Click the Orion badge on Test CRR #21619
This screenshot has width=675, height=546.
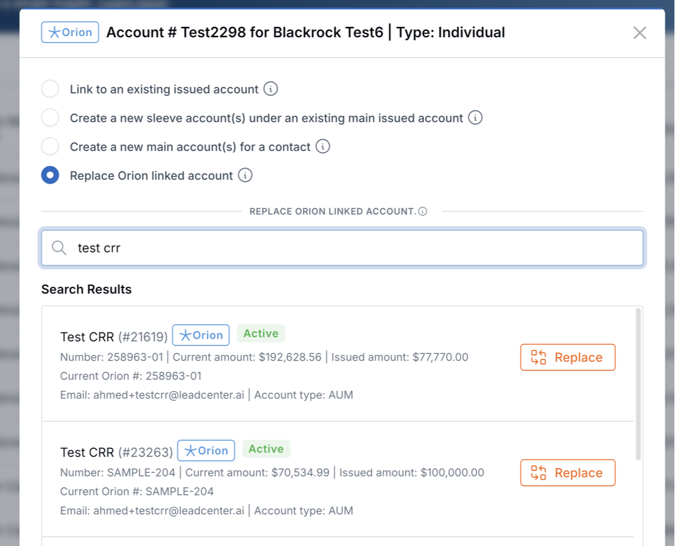(x=200, y=335)
